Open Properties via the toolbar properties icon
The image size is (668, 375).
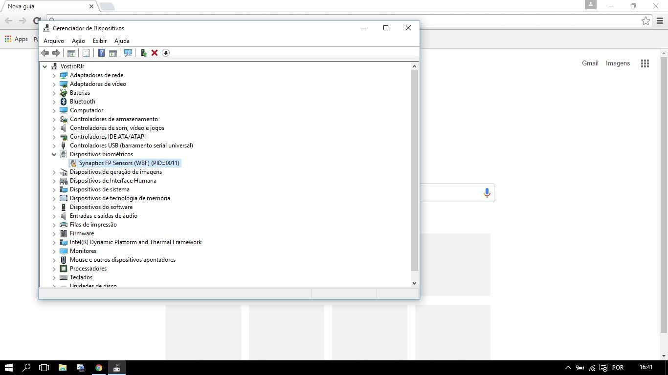coord(86,53)
